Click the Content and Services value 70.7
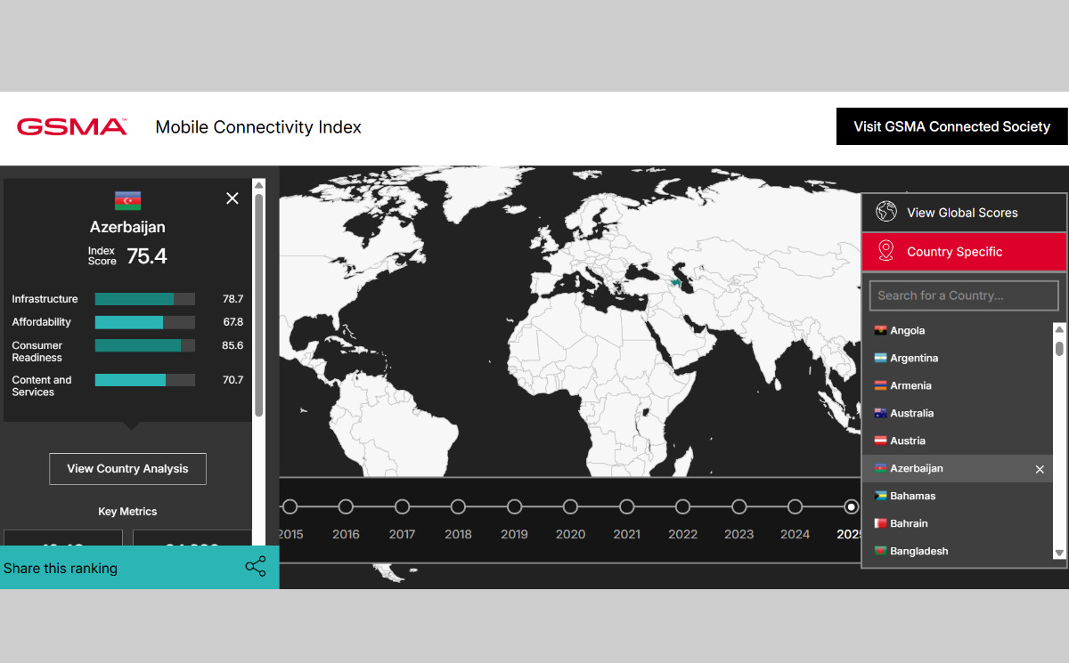The height and width of the screenshot is (663, 1069). pyautogui.click(x=233, y=380)
